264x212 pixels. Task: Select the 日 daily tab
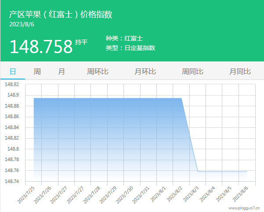click(x=13, y=72)
